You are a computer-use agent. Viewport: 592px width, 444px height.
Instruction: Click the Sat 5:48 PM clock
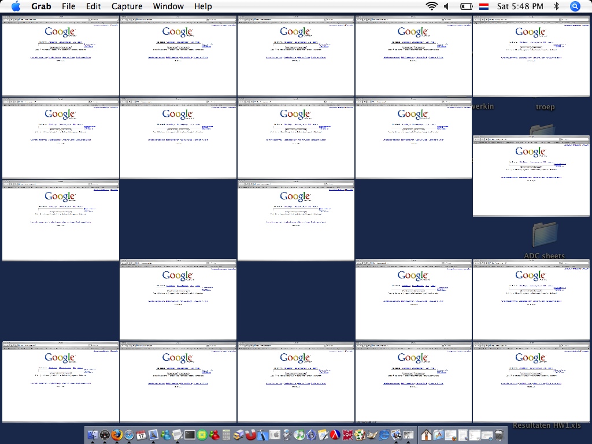pos(520,6)
